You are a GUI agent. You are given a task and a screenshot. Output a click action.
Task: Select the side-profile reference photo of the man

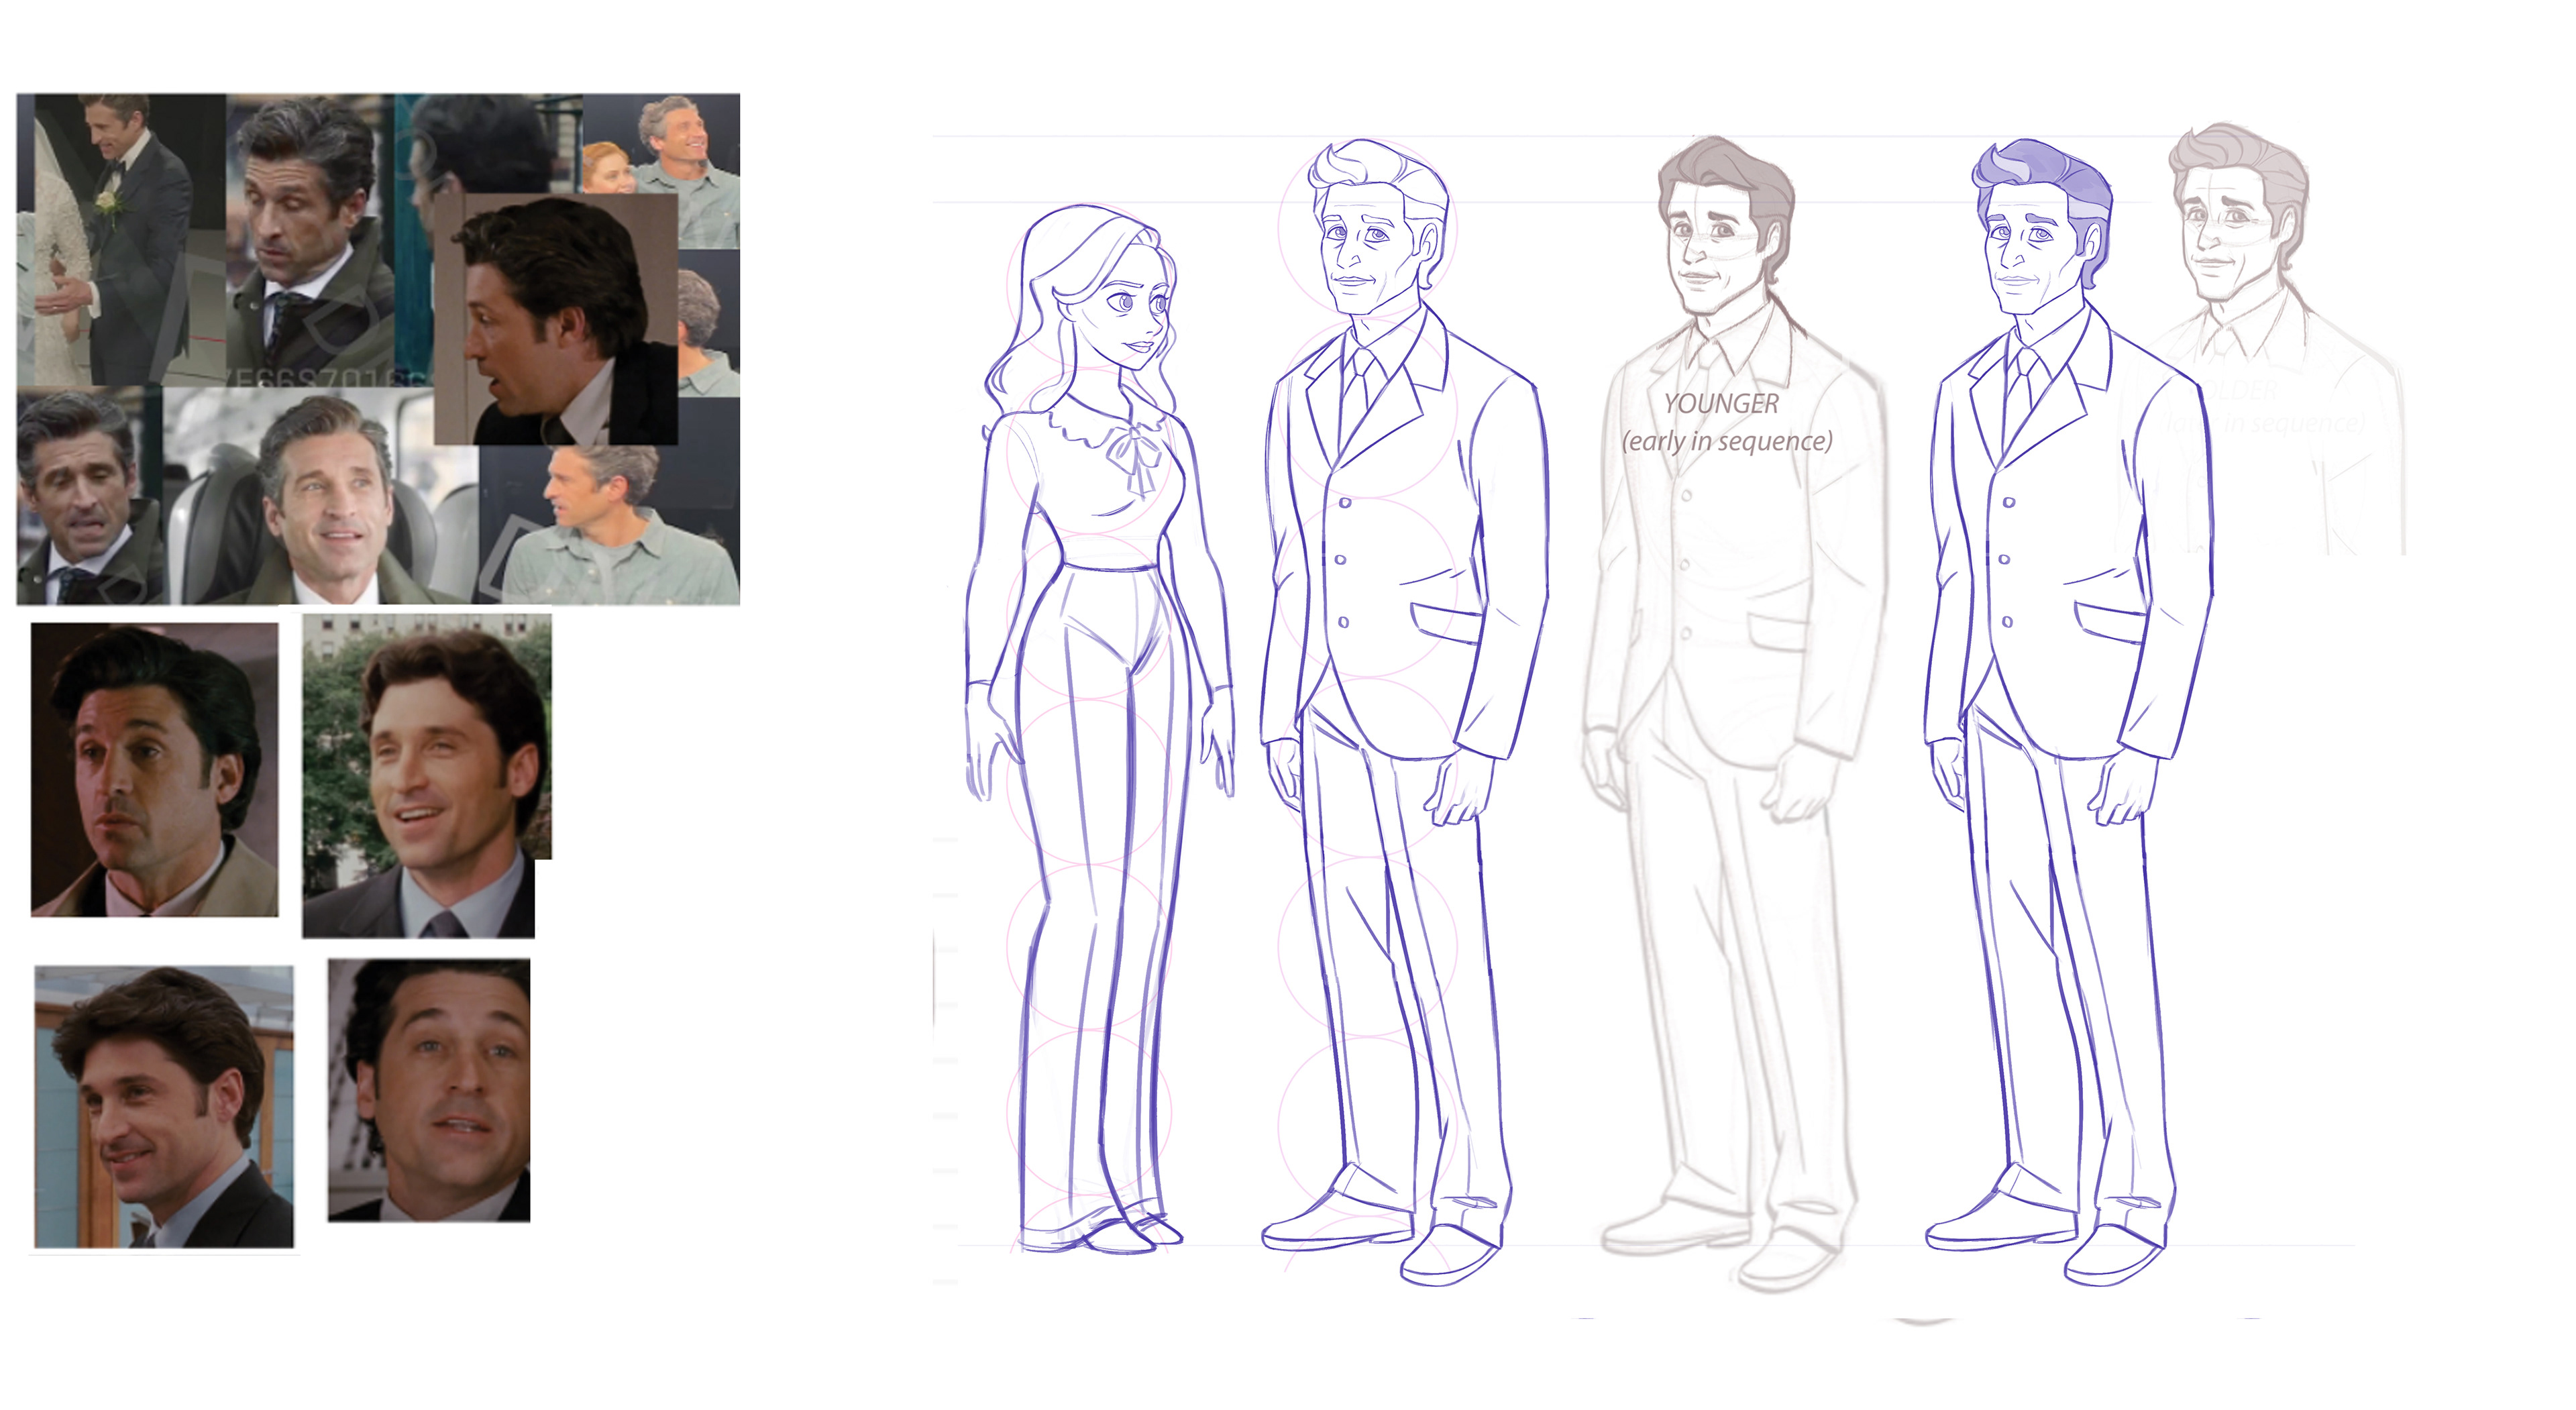pos(555,320)
